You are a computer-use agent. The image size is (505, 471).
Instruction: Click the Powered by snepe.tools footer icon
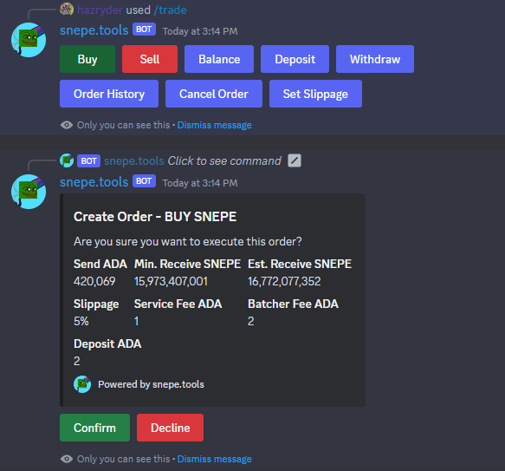pos(82,384)
